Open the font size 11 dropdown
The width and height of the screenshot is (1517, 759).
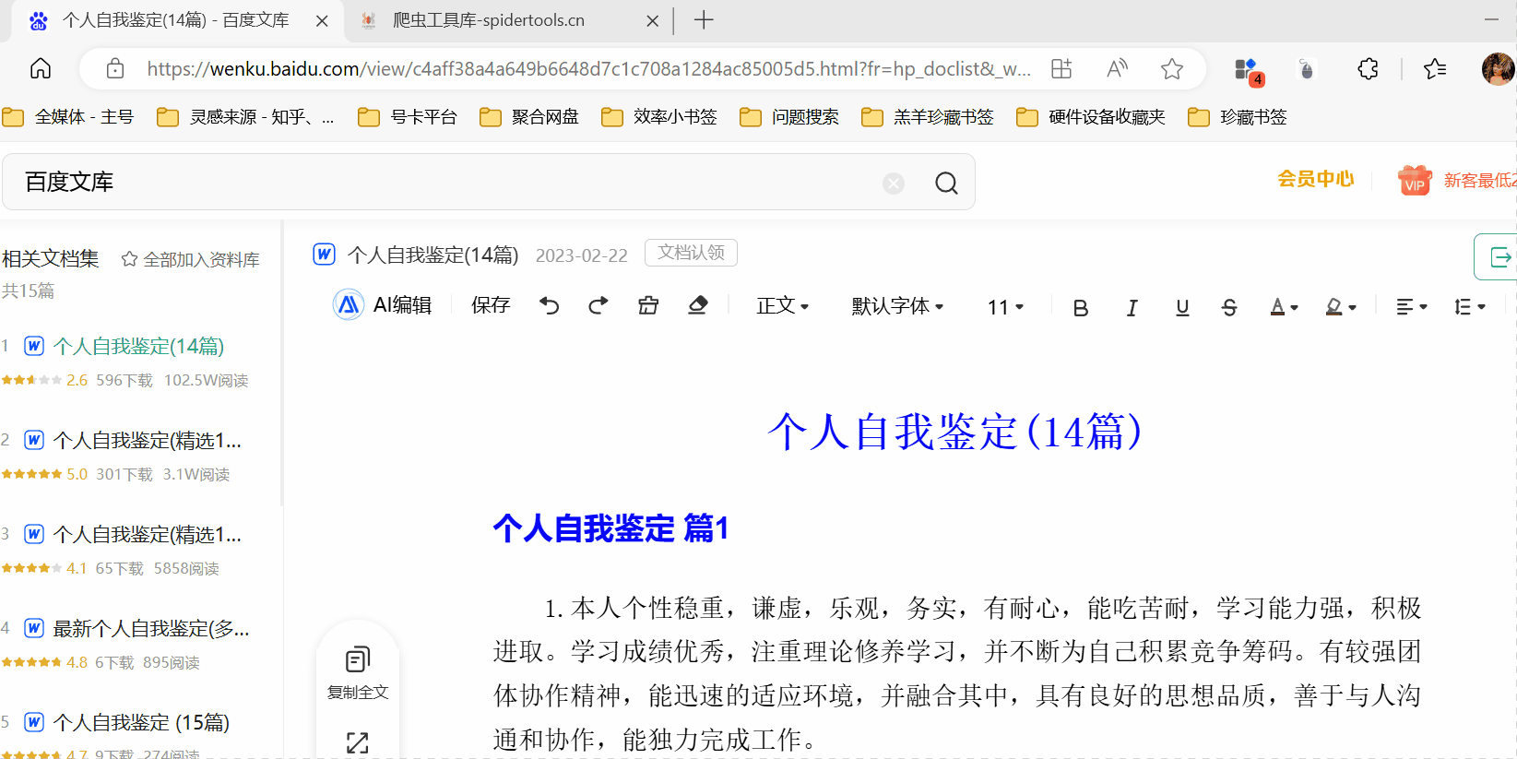click(x=1005, y=307)
